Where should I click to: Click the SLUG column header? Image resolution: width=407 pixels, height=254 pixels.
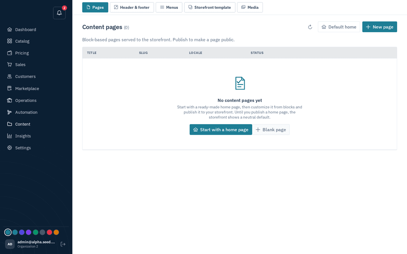pos(143,53)
